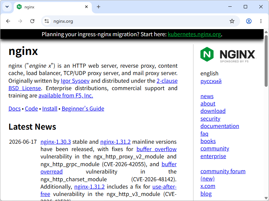Expand the tab search chevron
The width and height of the screenshot is (269, 201).
(x=7, y=7)
